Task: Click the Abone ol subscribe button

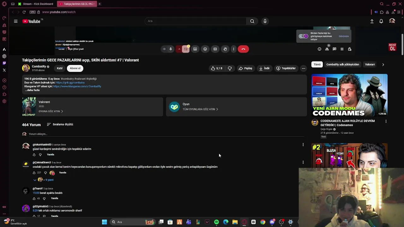Action: point(75,68)
